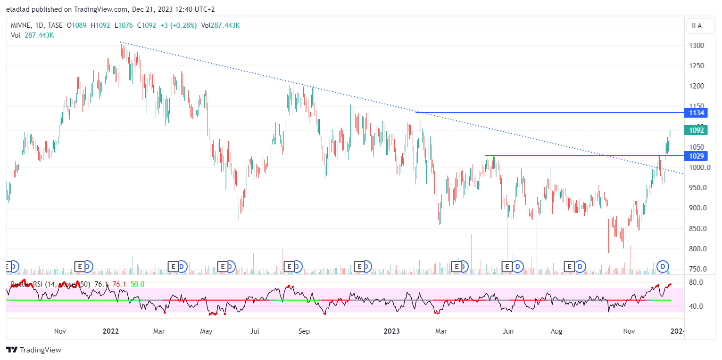Click the earnings E marker for August 2022
722x360 pixels.
coord(289,267)
